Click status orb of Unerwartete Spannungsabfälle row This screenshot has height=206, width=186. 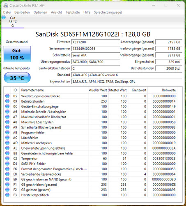pos(7,148)
